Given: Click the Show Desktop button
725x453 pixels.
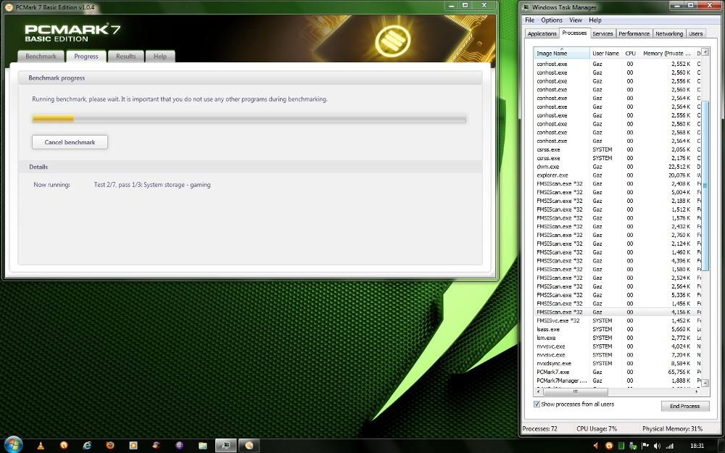Looking at the screenshot, I should pyautogui.click(x=721, y=446).
